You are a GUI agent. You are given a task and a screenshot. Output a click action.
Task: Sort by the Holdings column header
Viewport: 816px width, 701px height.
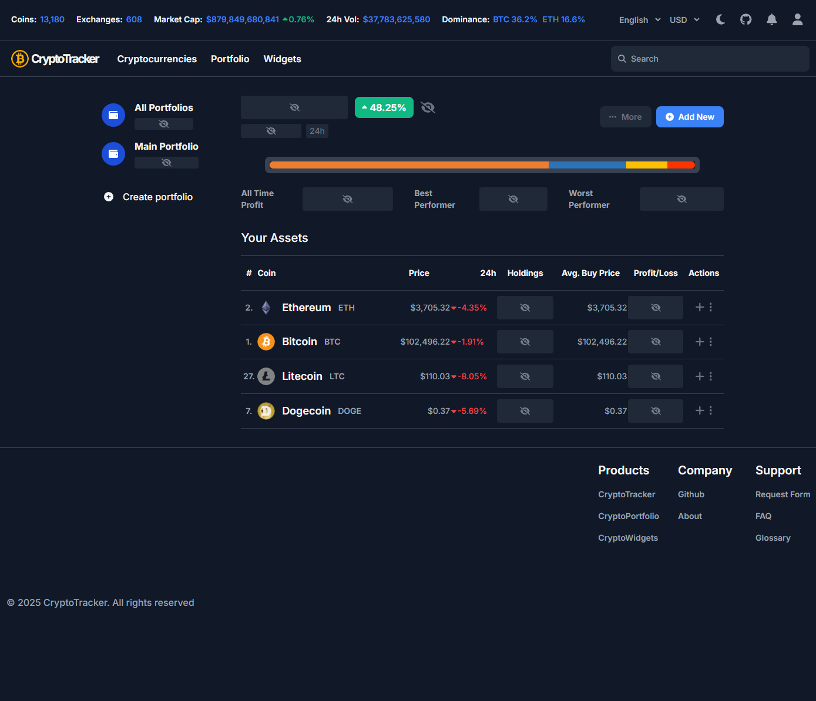tap(525, 273)
